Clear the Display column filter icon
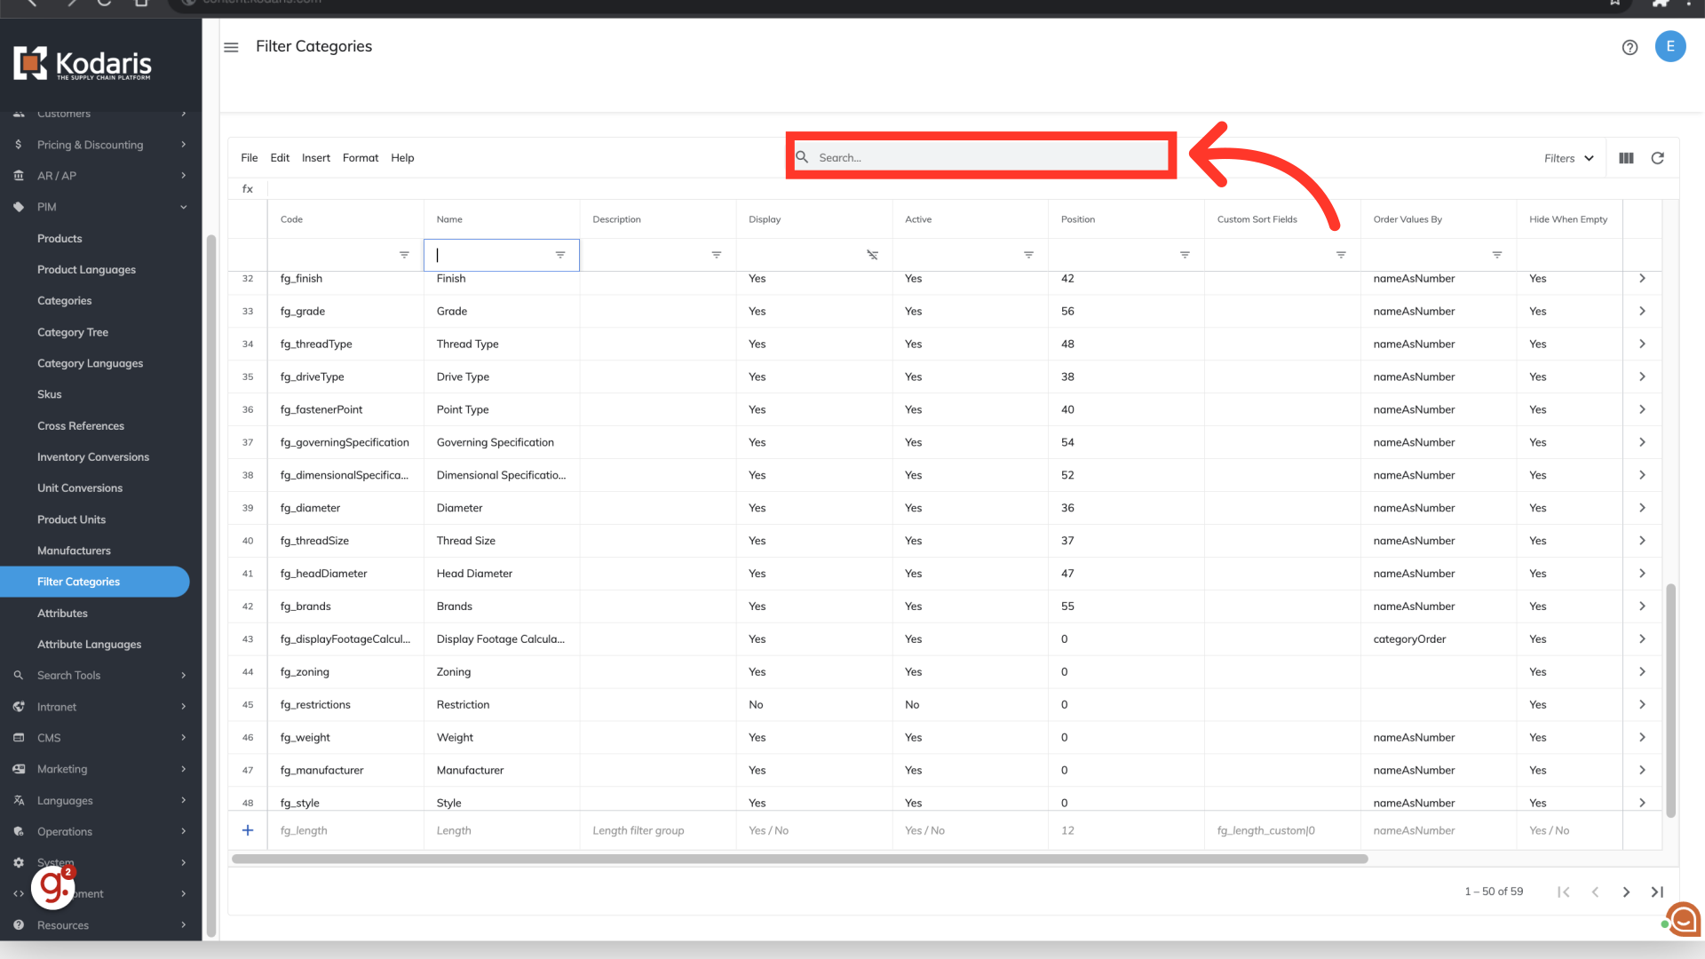1705x959 pixels. 872,255
